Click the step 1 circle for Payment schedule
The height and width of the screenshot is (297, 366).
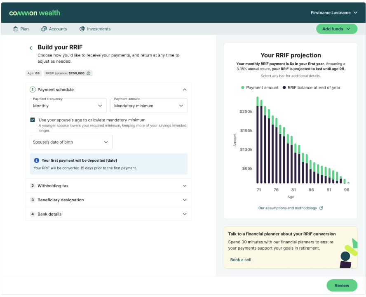[x=33, y=90]
